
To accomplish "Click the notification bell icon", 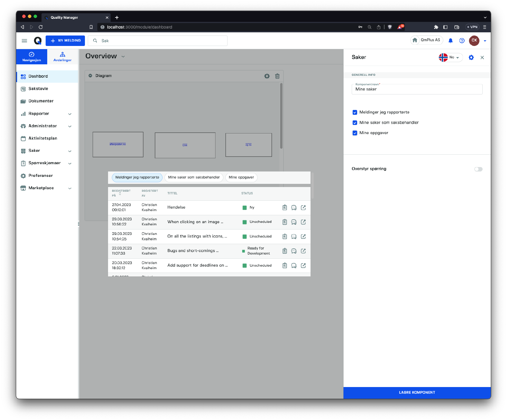I will click(450, 41).
